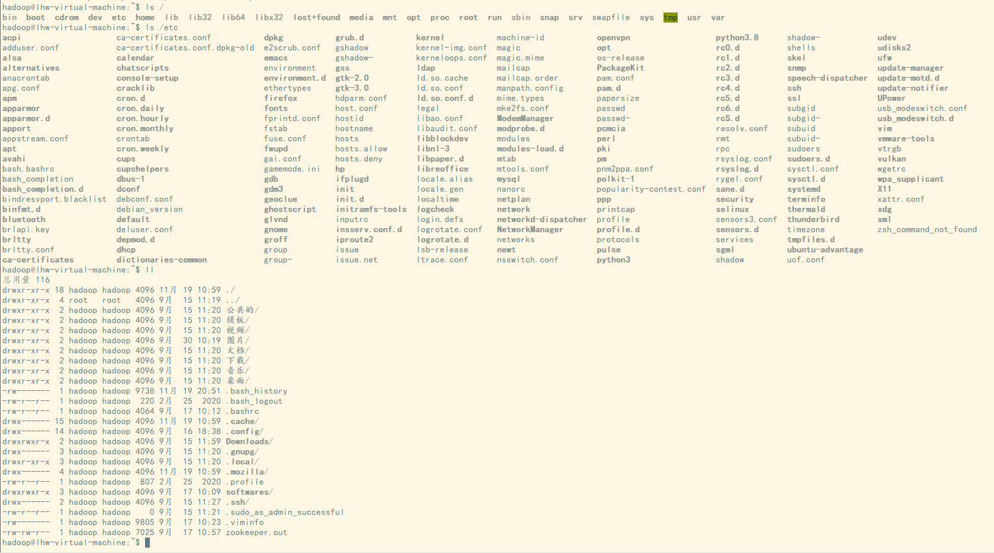Click 'lsb-release' entry
Image resolution: width=994 pixels, height=553 pixels.
pyautogui.click(x=442, y=250)
